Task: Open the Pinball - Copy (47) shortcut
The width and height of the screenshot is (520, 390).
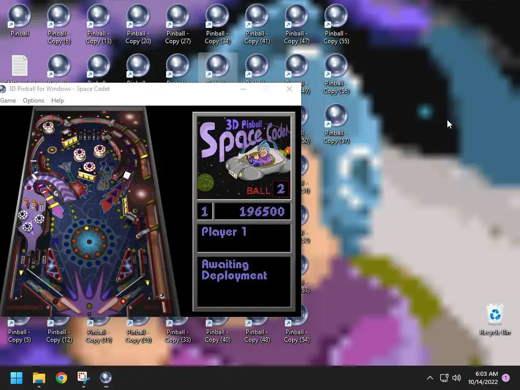Action: coord(297,24)
